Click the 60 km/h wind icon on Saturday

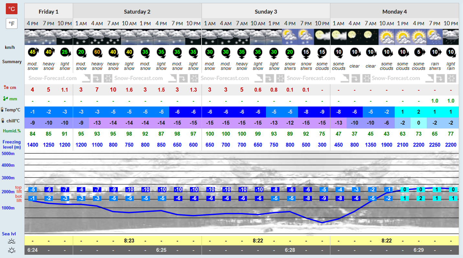97,52
